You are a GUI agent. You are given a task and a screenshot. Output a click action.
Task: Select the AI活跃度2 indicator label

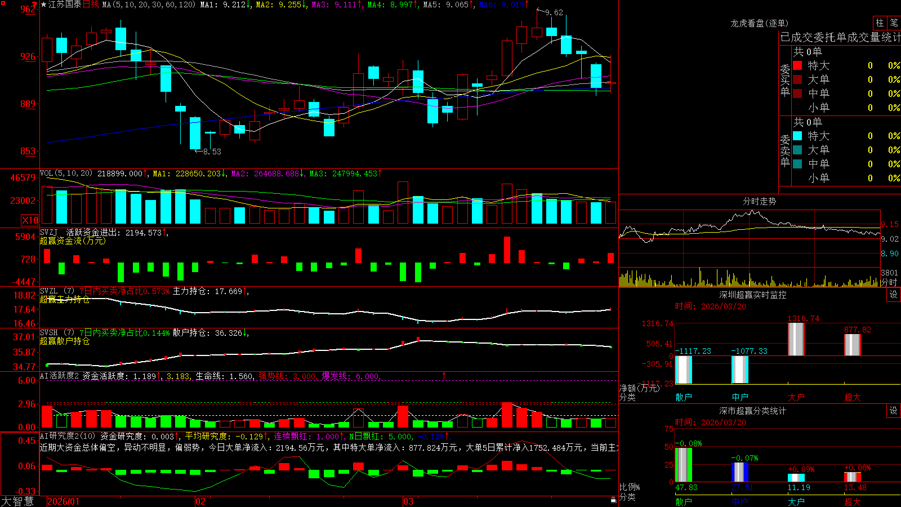60,376
